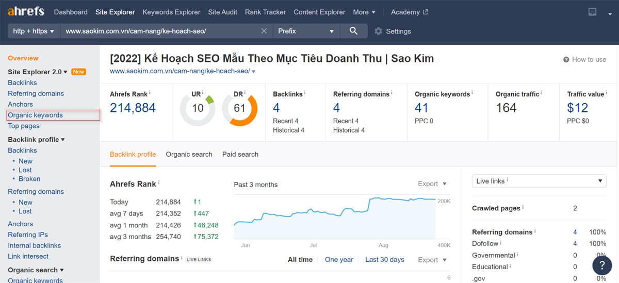Click the Dofollow count 4
The height and width of the screenshot is (283, 619).
pos(575,243)
